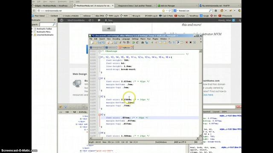Open the File menu in Notepad++
The width and height of the screenshot is (273, 153).
tap(91, 39)
